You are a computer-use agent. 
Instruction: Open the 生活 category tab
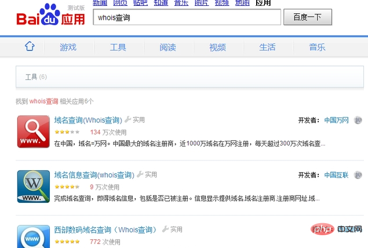[x=267, y=47]
